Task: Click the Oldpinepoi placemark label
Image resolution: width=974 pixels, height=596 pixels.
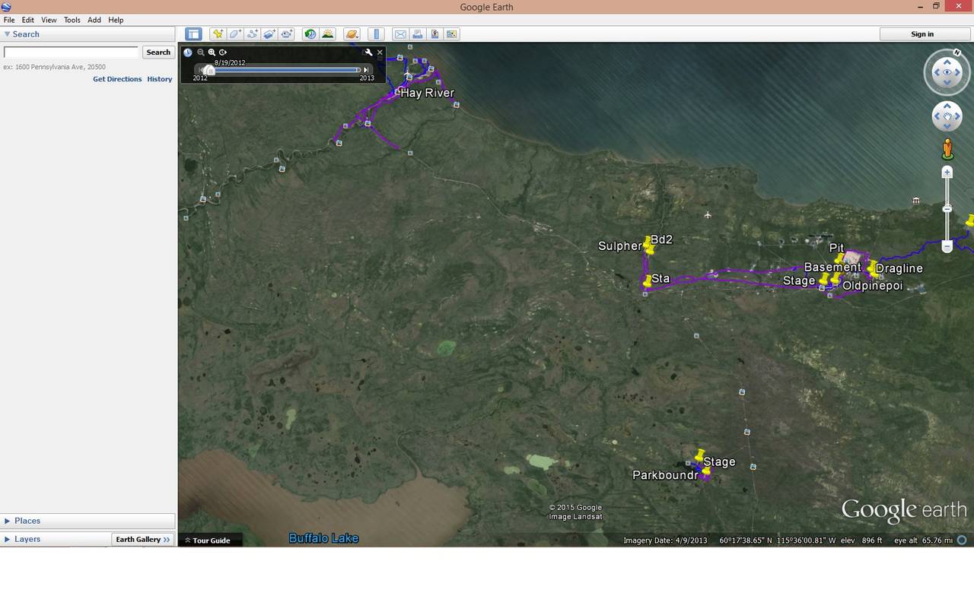Action: coord(872,286)
